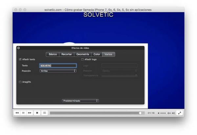Click the red close window button
The height and width of the screenshot is (135, 197).
click(x=16, y=10)
